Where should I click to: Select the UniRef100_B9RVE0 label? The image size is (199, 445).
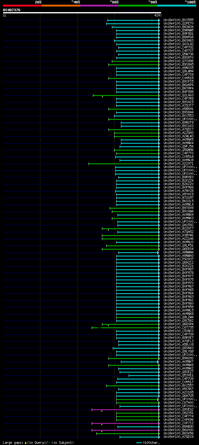tap(178, 177)
